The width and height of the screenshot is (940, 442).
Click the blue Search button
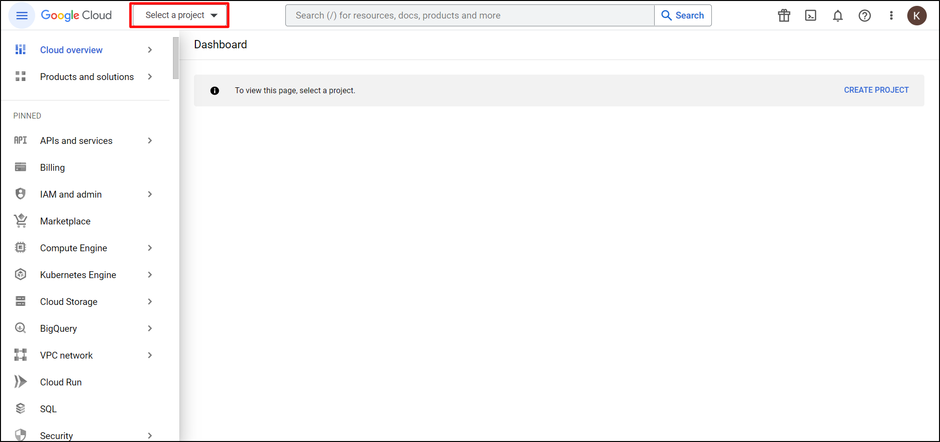(x=683, y=15)
